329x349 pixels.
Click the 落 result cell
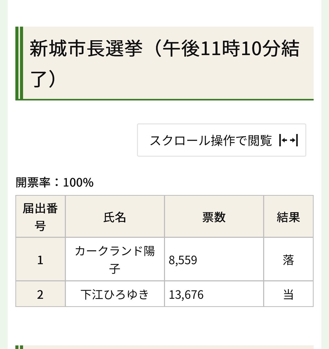click(x=289, y=259)
